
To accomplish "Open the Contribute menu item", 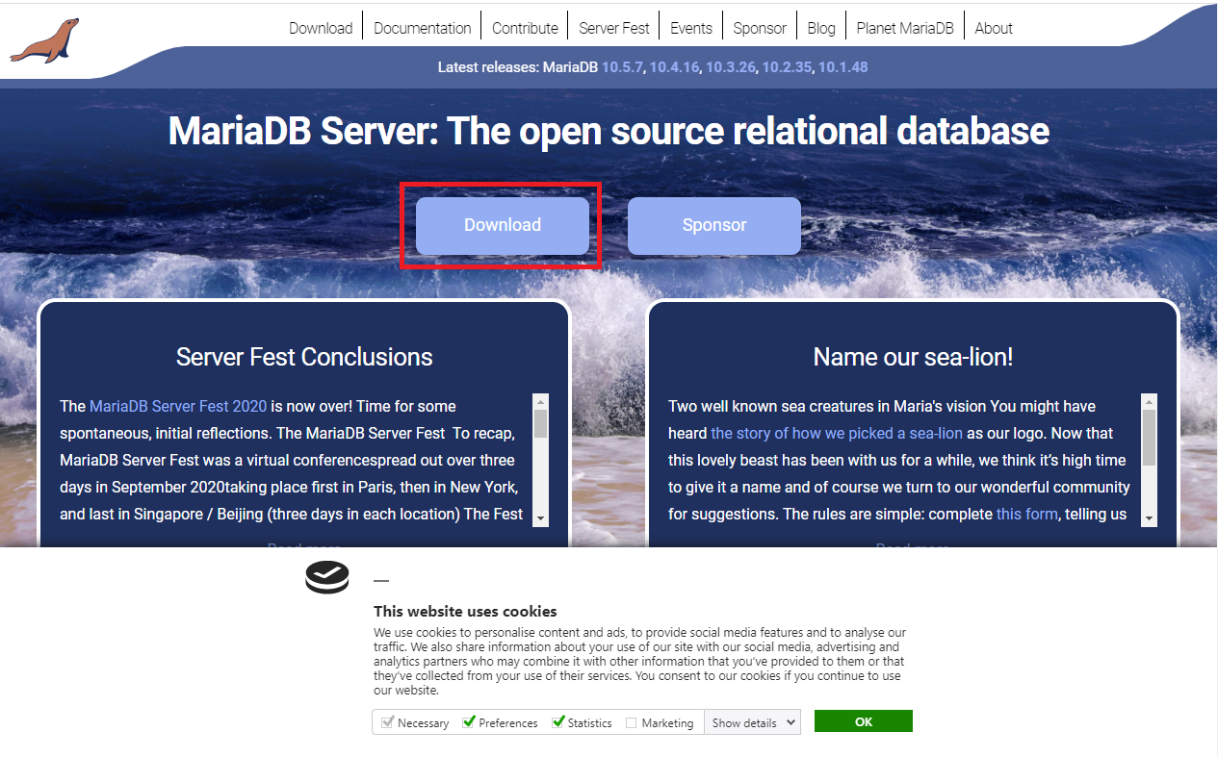I will pos(525,28).
